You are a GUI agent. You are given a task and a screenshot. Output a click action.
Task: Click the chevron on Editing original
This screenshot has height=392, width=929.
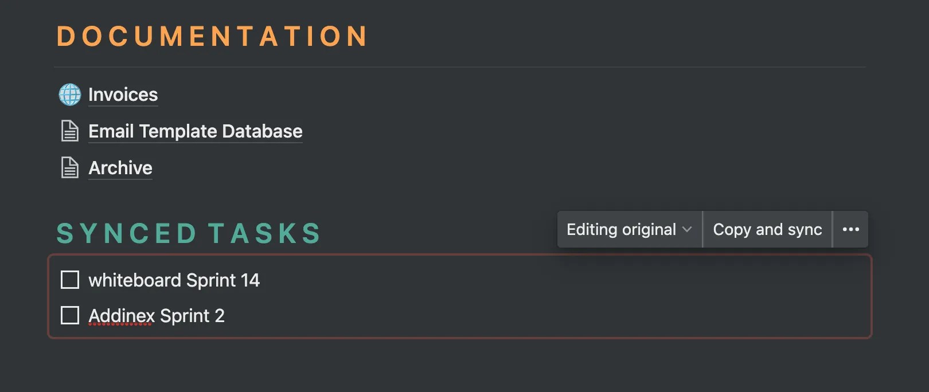[x=688, y=230]
